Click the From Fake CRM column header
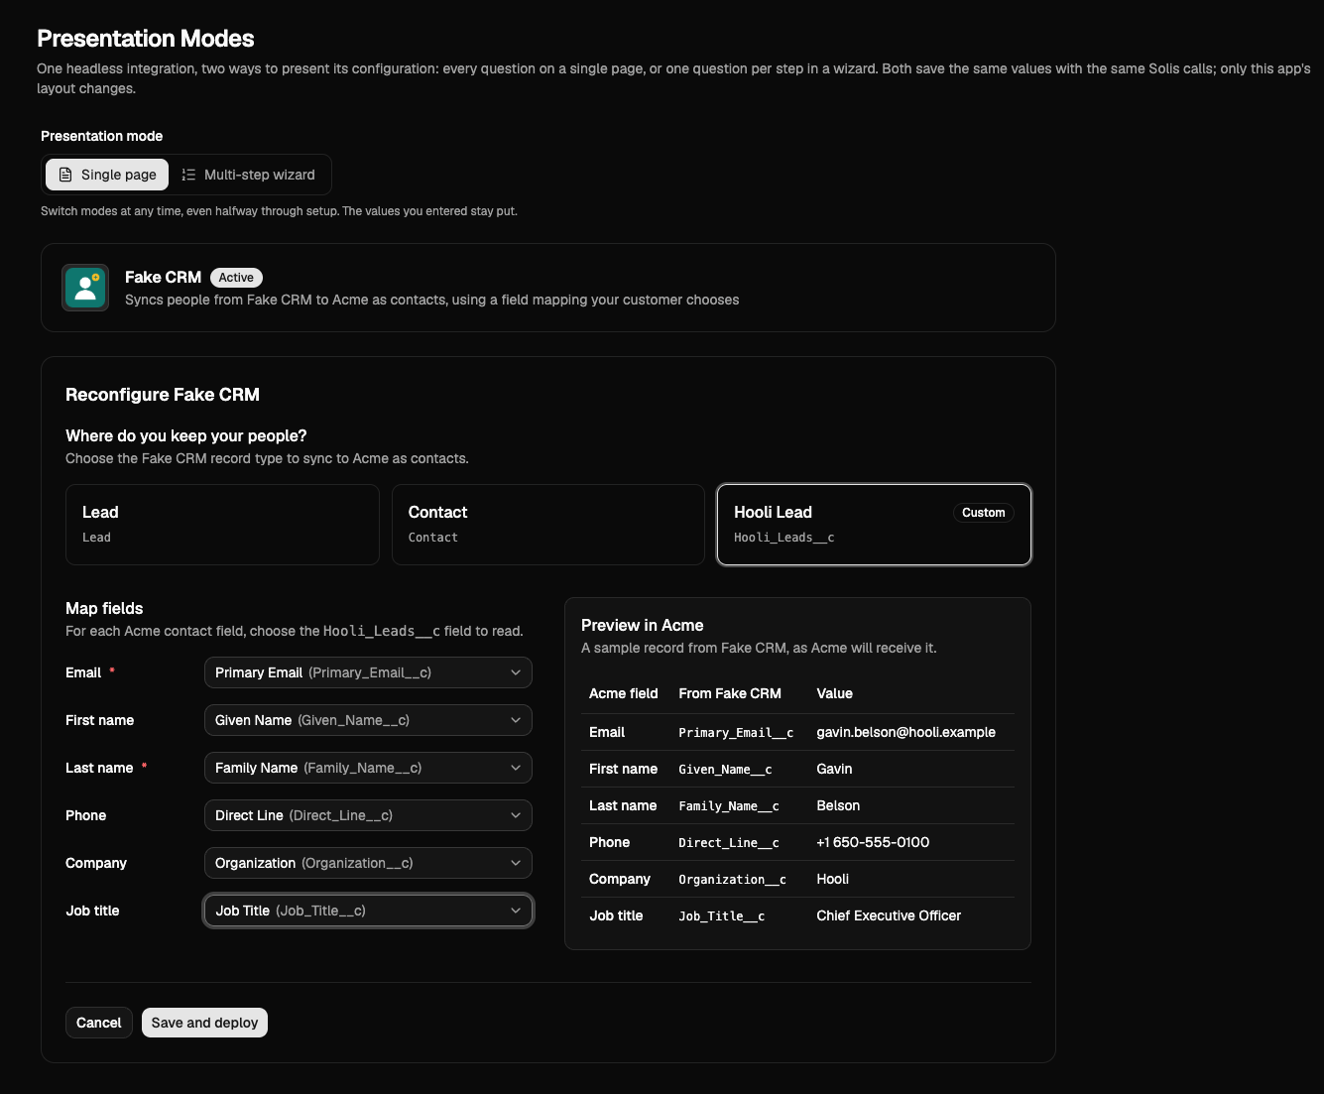 [730, 693]
